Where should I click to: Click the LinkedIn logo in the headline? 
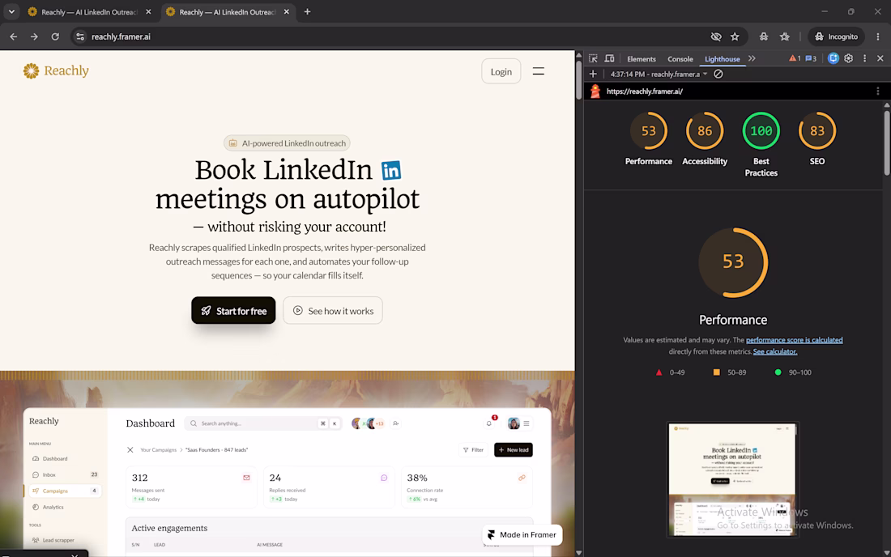click(391, 170)
